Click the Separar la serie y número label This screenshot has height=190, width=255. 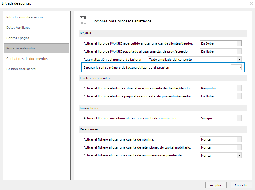126,68
